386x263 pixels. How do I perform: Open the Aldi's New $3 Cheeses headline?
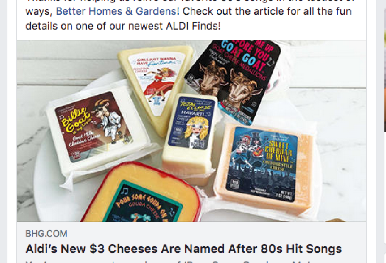tap(184, 249)
